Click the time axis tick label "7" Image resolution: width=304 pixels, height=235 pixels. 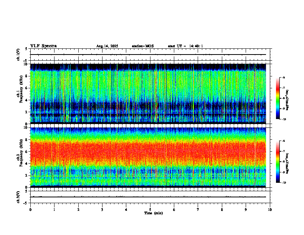[198, 210]
